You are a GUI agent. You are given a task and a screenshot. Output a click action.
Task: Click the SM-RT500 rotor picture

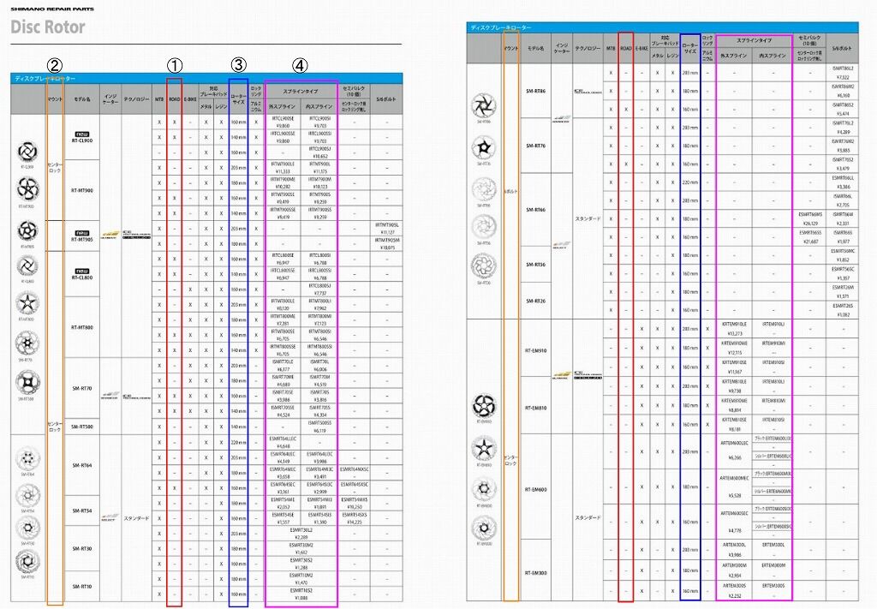pos(27,383)
